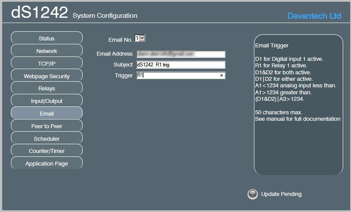Screen dimensions: 351x212
Task: Open Counter/Timer configuration
Action: [x=47, y=151]
